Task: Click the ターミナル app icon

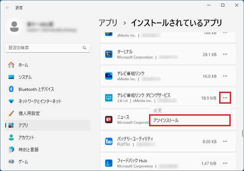Action: pyautogui.click(x=109, y=54)
